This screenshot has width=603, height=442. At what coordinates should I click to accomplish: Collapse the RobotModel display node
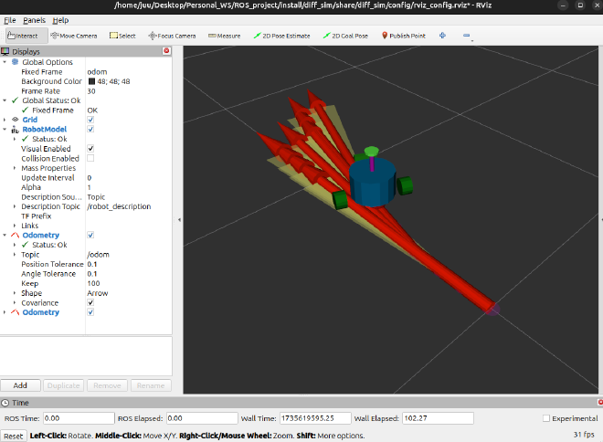(x=5, y=130)
